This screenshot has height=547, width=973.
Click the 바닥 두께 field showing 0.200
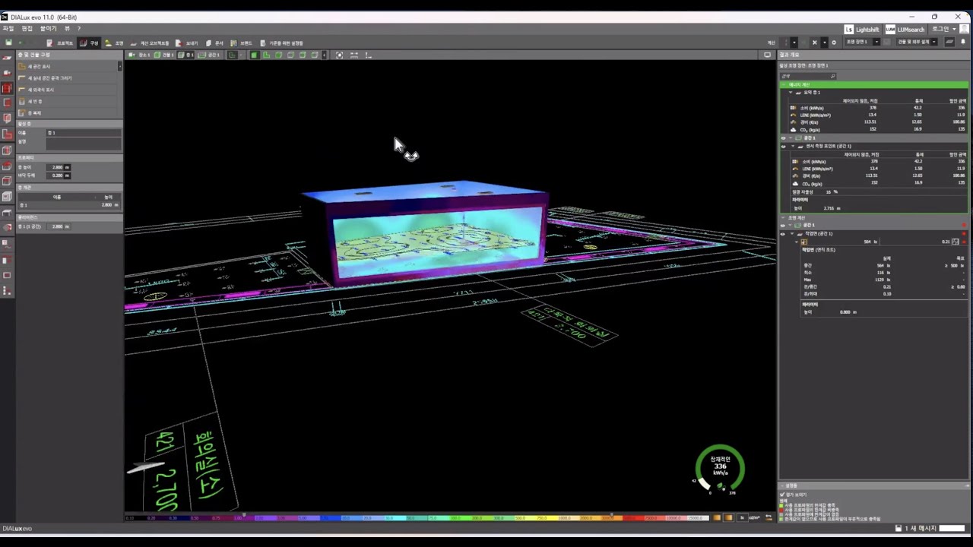pyautogui.click(x=59, y=175)
